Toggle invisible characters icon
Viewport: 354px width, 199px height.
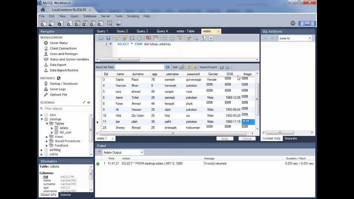(x=203, y=38)
